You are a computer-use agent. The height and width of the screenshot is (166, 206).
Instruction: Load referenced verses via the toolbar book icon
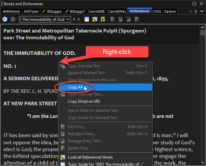95,19
